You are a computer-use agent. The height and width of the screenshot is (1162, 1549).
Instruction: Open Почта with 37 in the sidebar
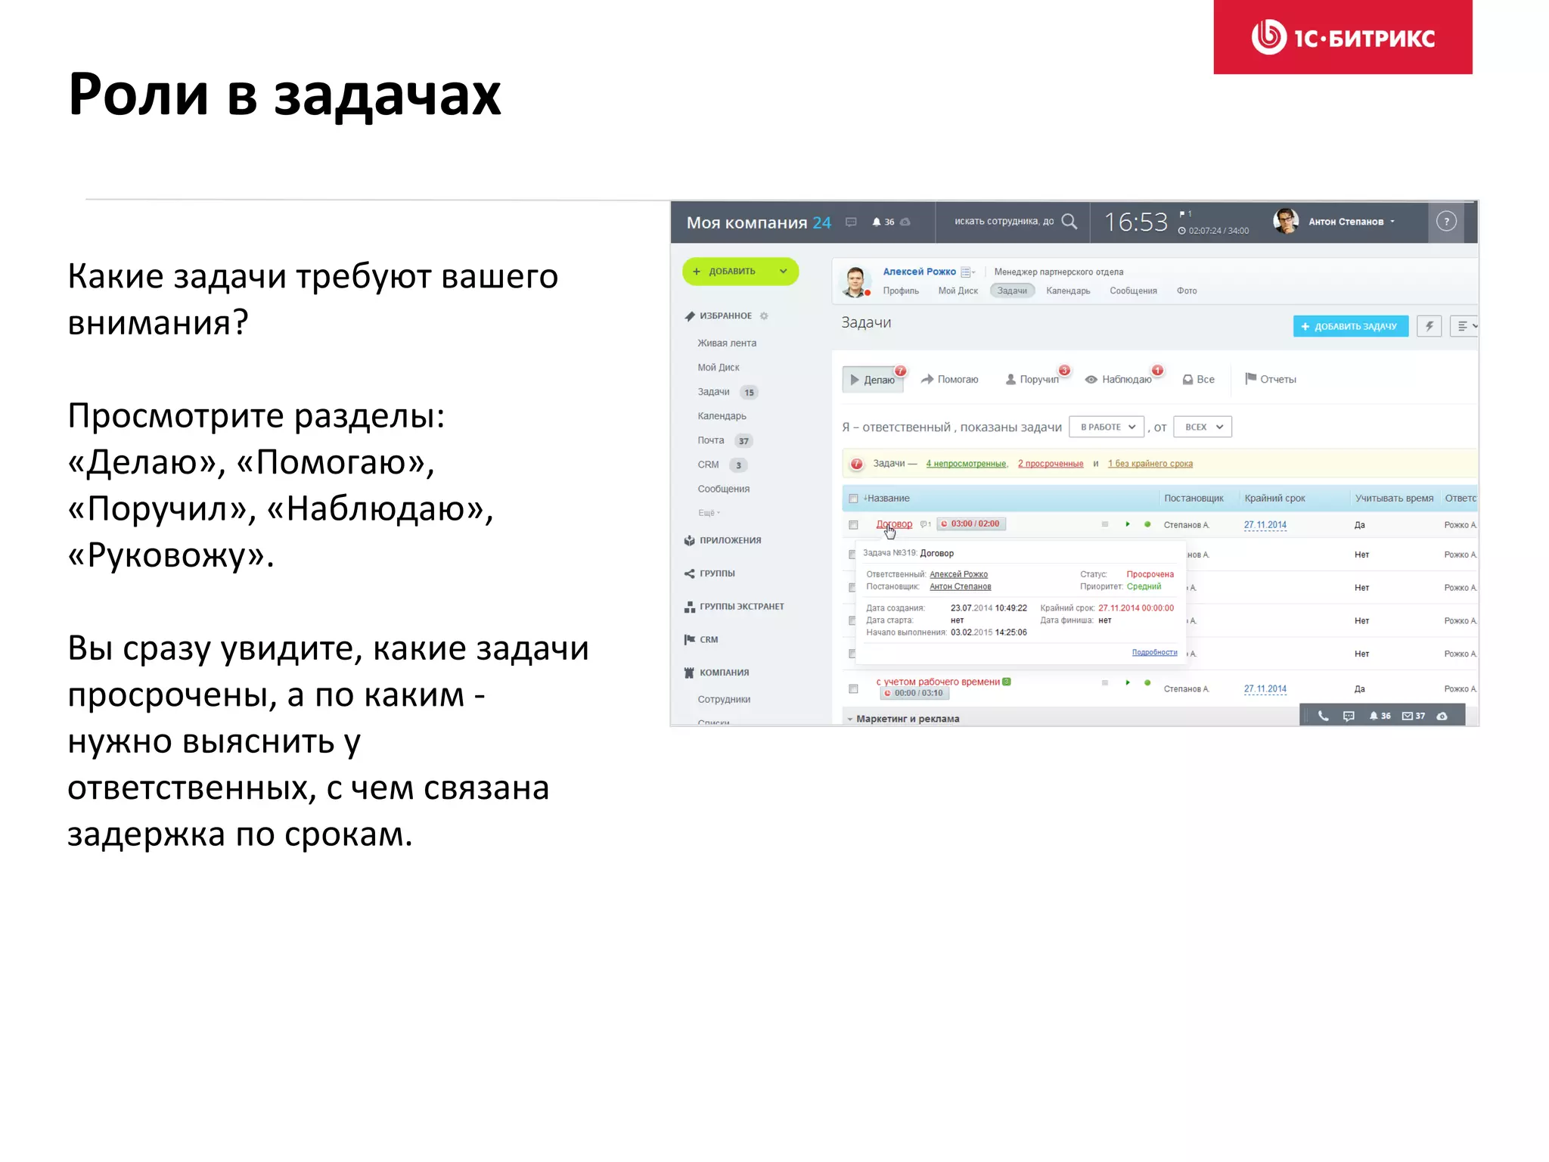tap(724, 440)
